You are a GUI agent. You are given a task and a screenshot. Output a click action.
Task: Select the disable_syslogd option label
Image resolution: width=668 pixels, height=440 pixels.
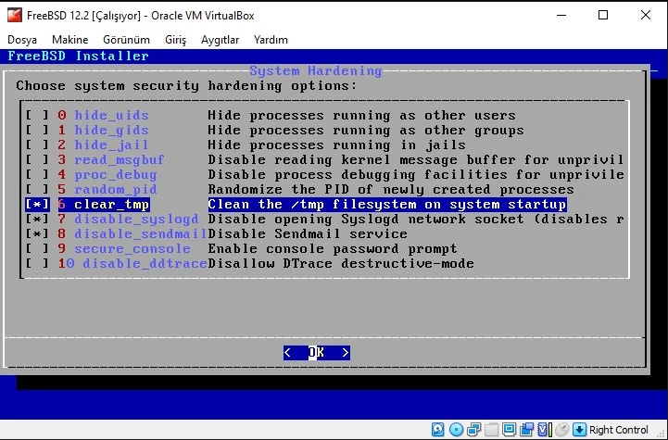tap(136, 219)
